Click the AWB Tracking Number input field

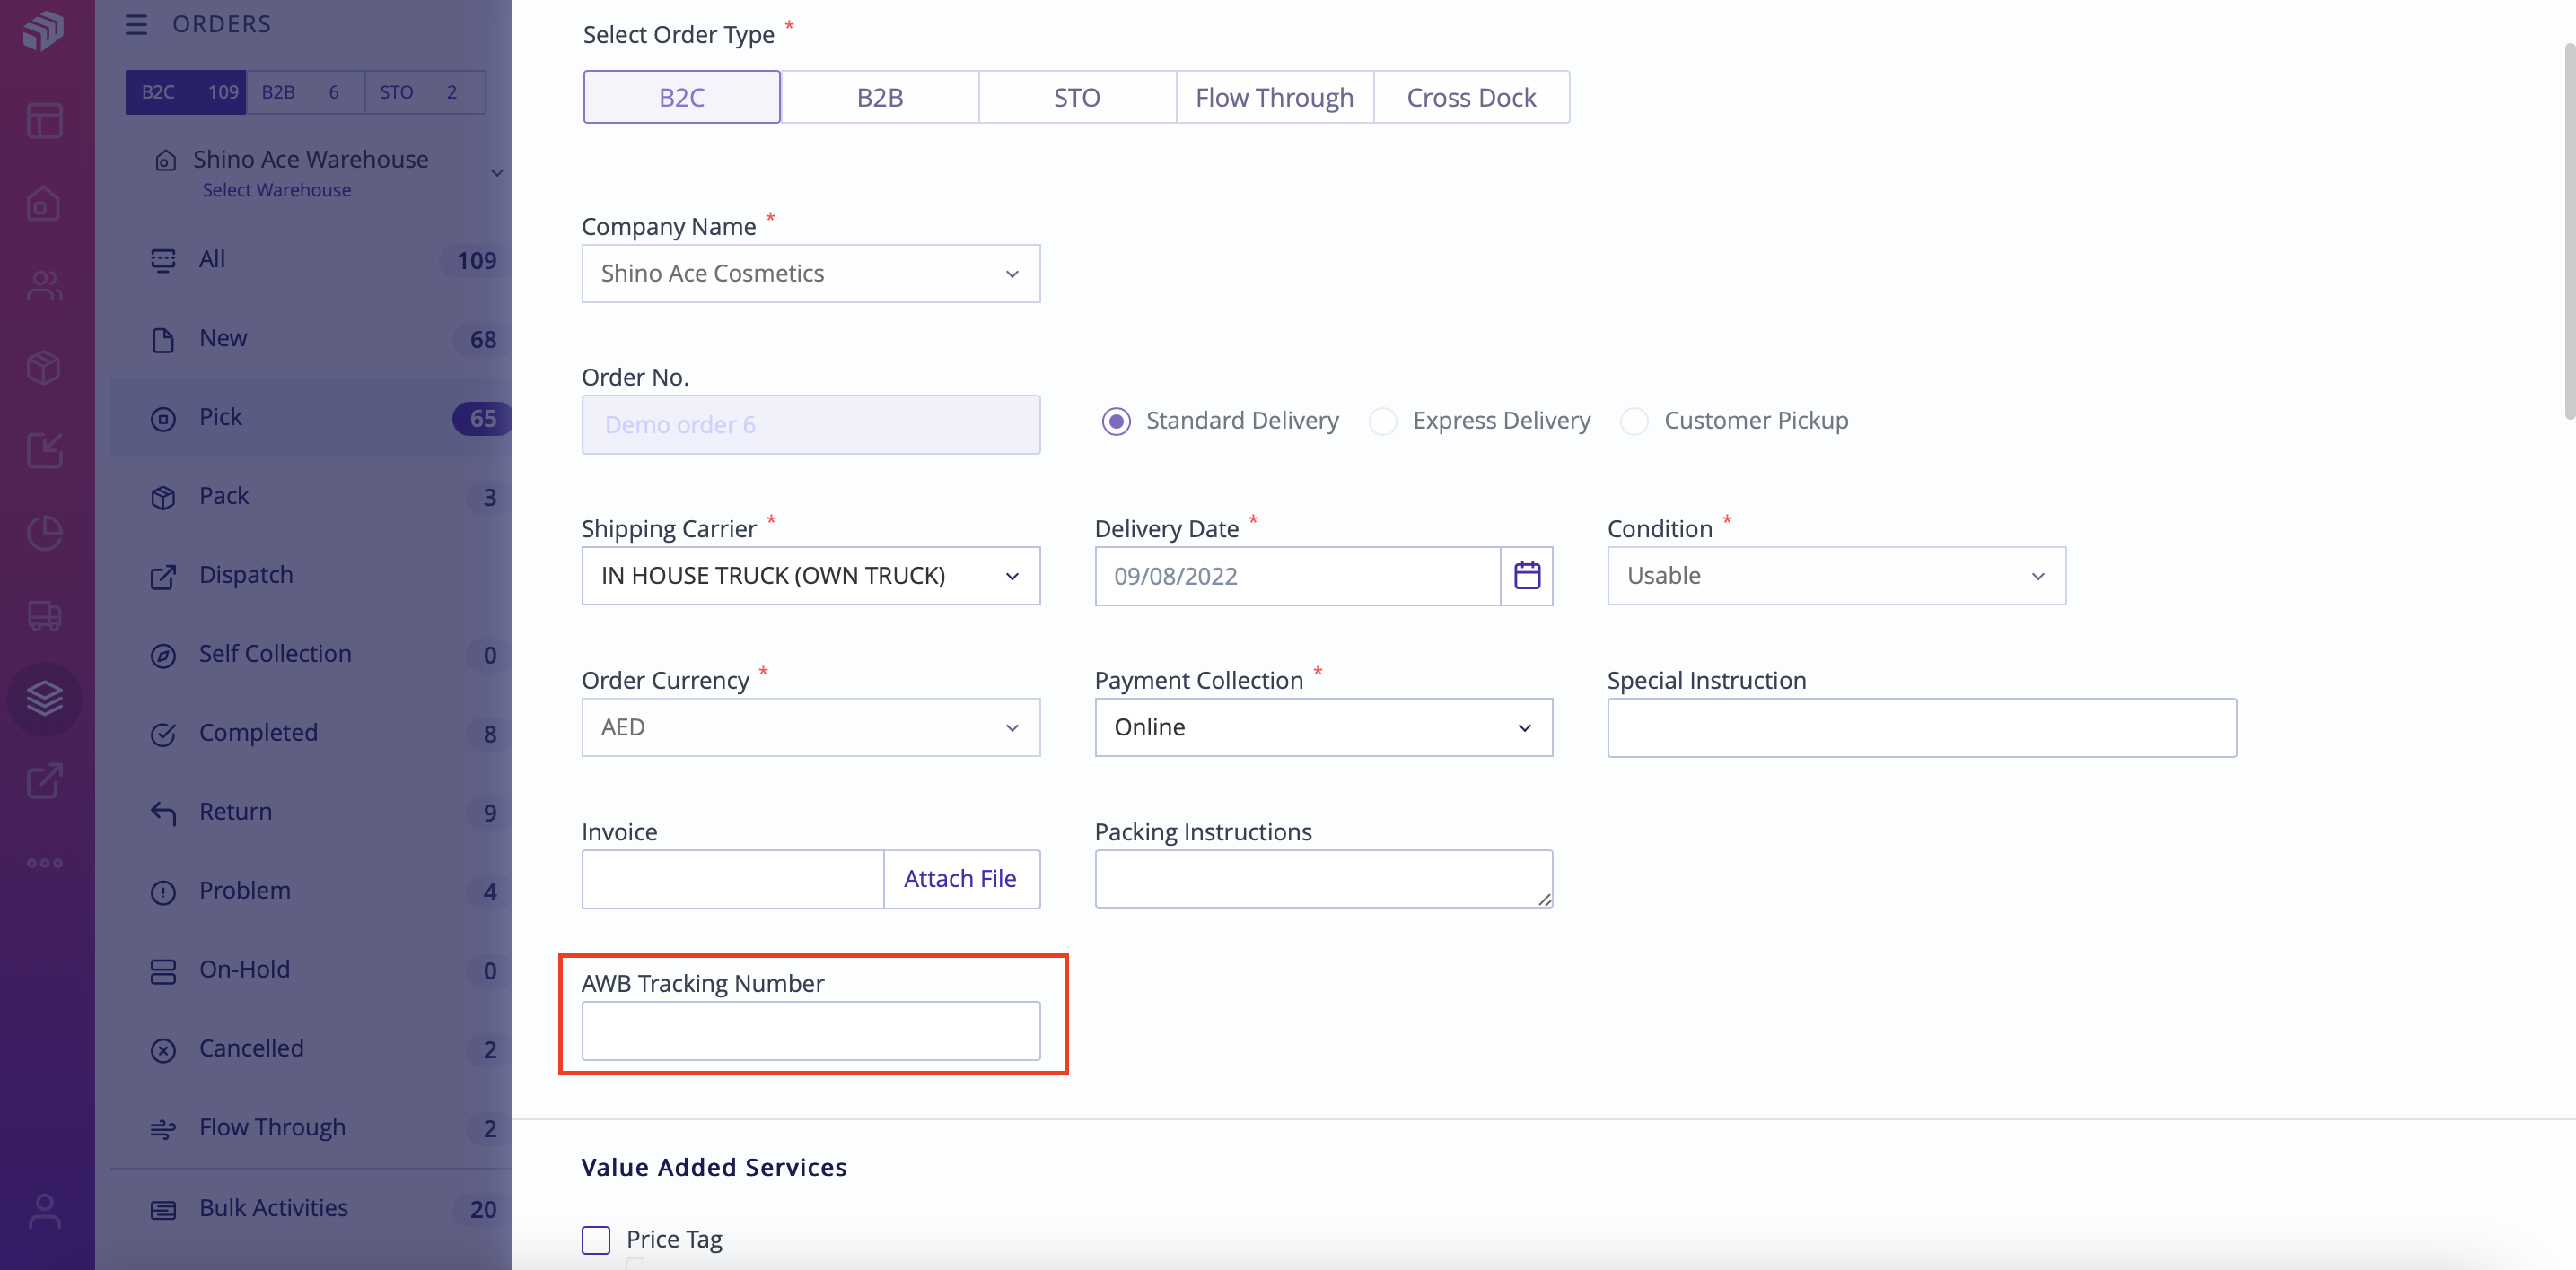810,1031
